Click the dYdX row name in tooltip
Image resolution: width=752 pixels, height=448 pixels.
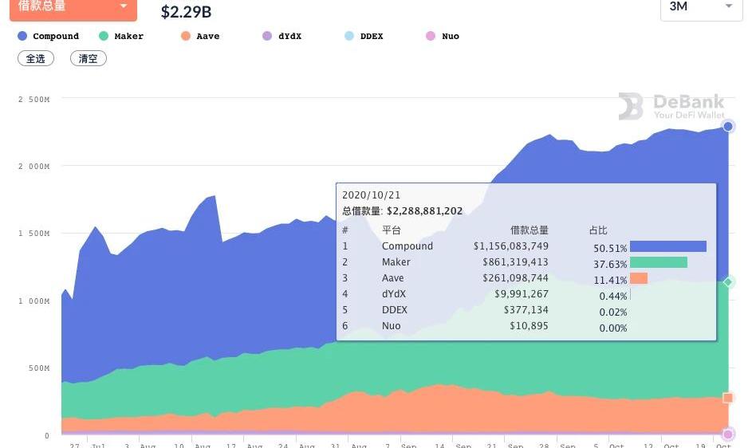point(394,294)
